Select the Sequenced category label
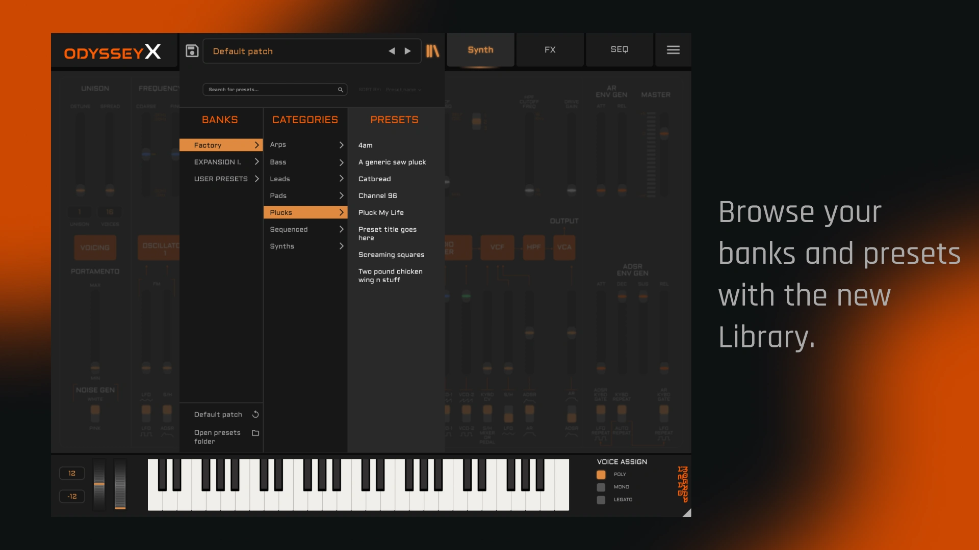The width and height of the screenshot is (979, 550). 289,230
